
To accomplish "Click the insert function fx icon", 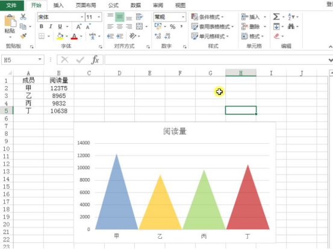I will click(x=95, y=60).
